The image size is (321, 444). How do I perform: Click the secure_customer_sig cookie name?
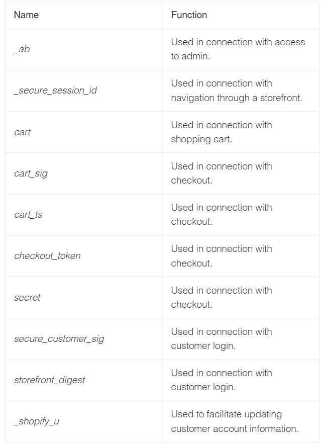pyautogui.click(x=59, y=339)
